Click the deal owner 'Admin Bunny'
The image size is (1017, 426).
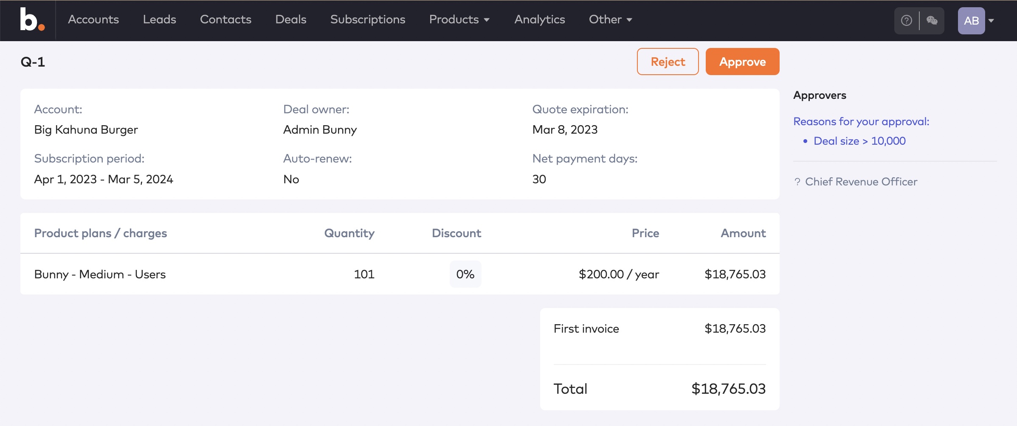click(320, 129)
